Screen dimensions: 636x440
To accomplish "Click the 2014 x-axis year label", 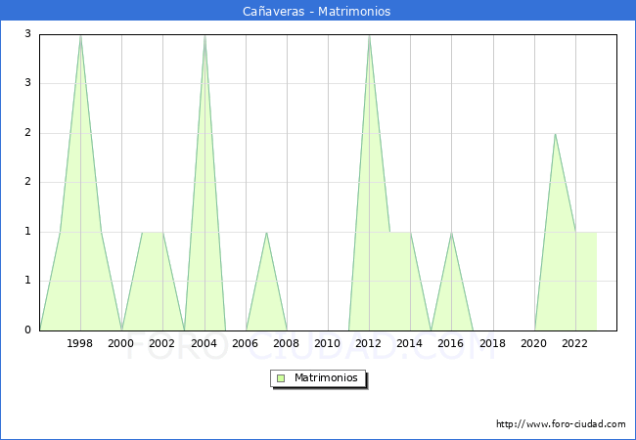I will click(410, 343).
